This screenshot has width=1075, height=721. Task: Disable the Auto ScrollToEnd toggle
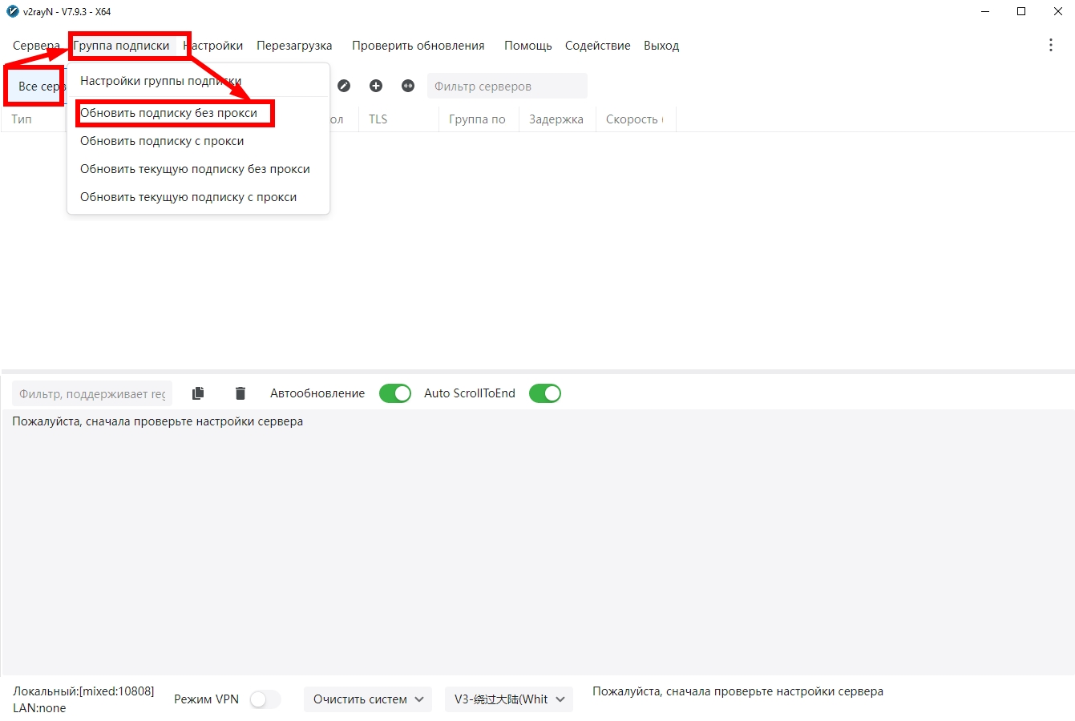pos(545,393)
